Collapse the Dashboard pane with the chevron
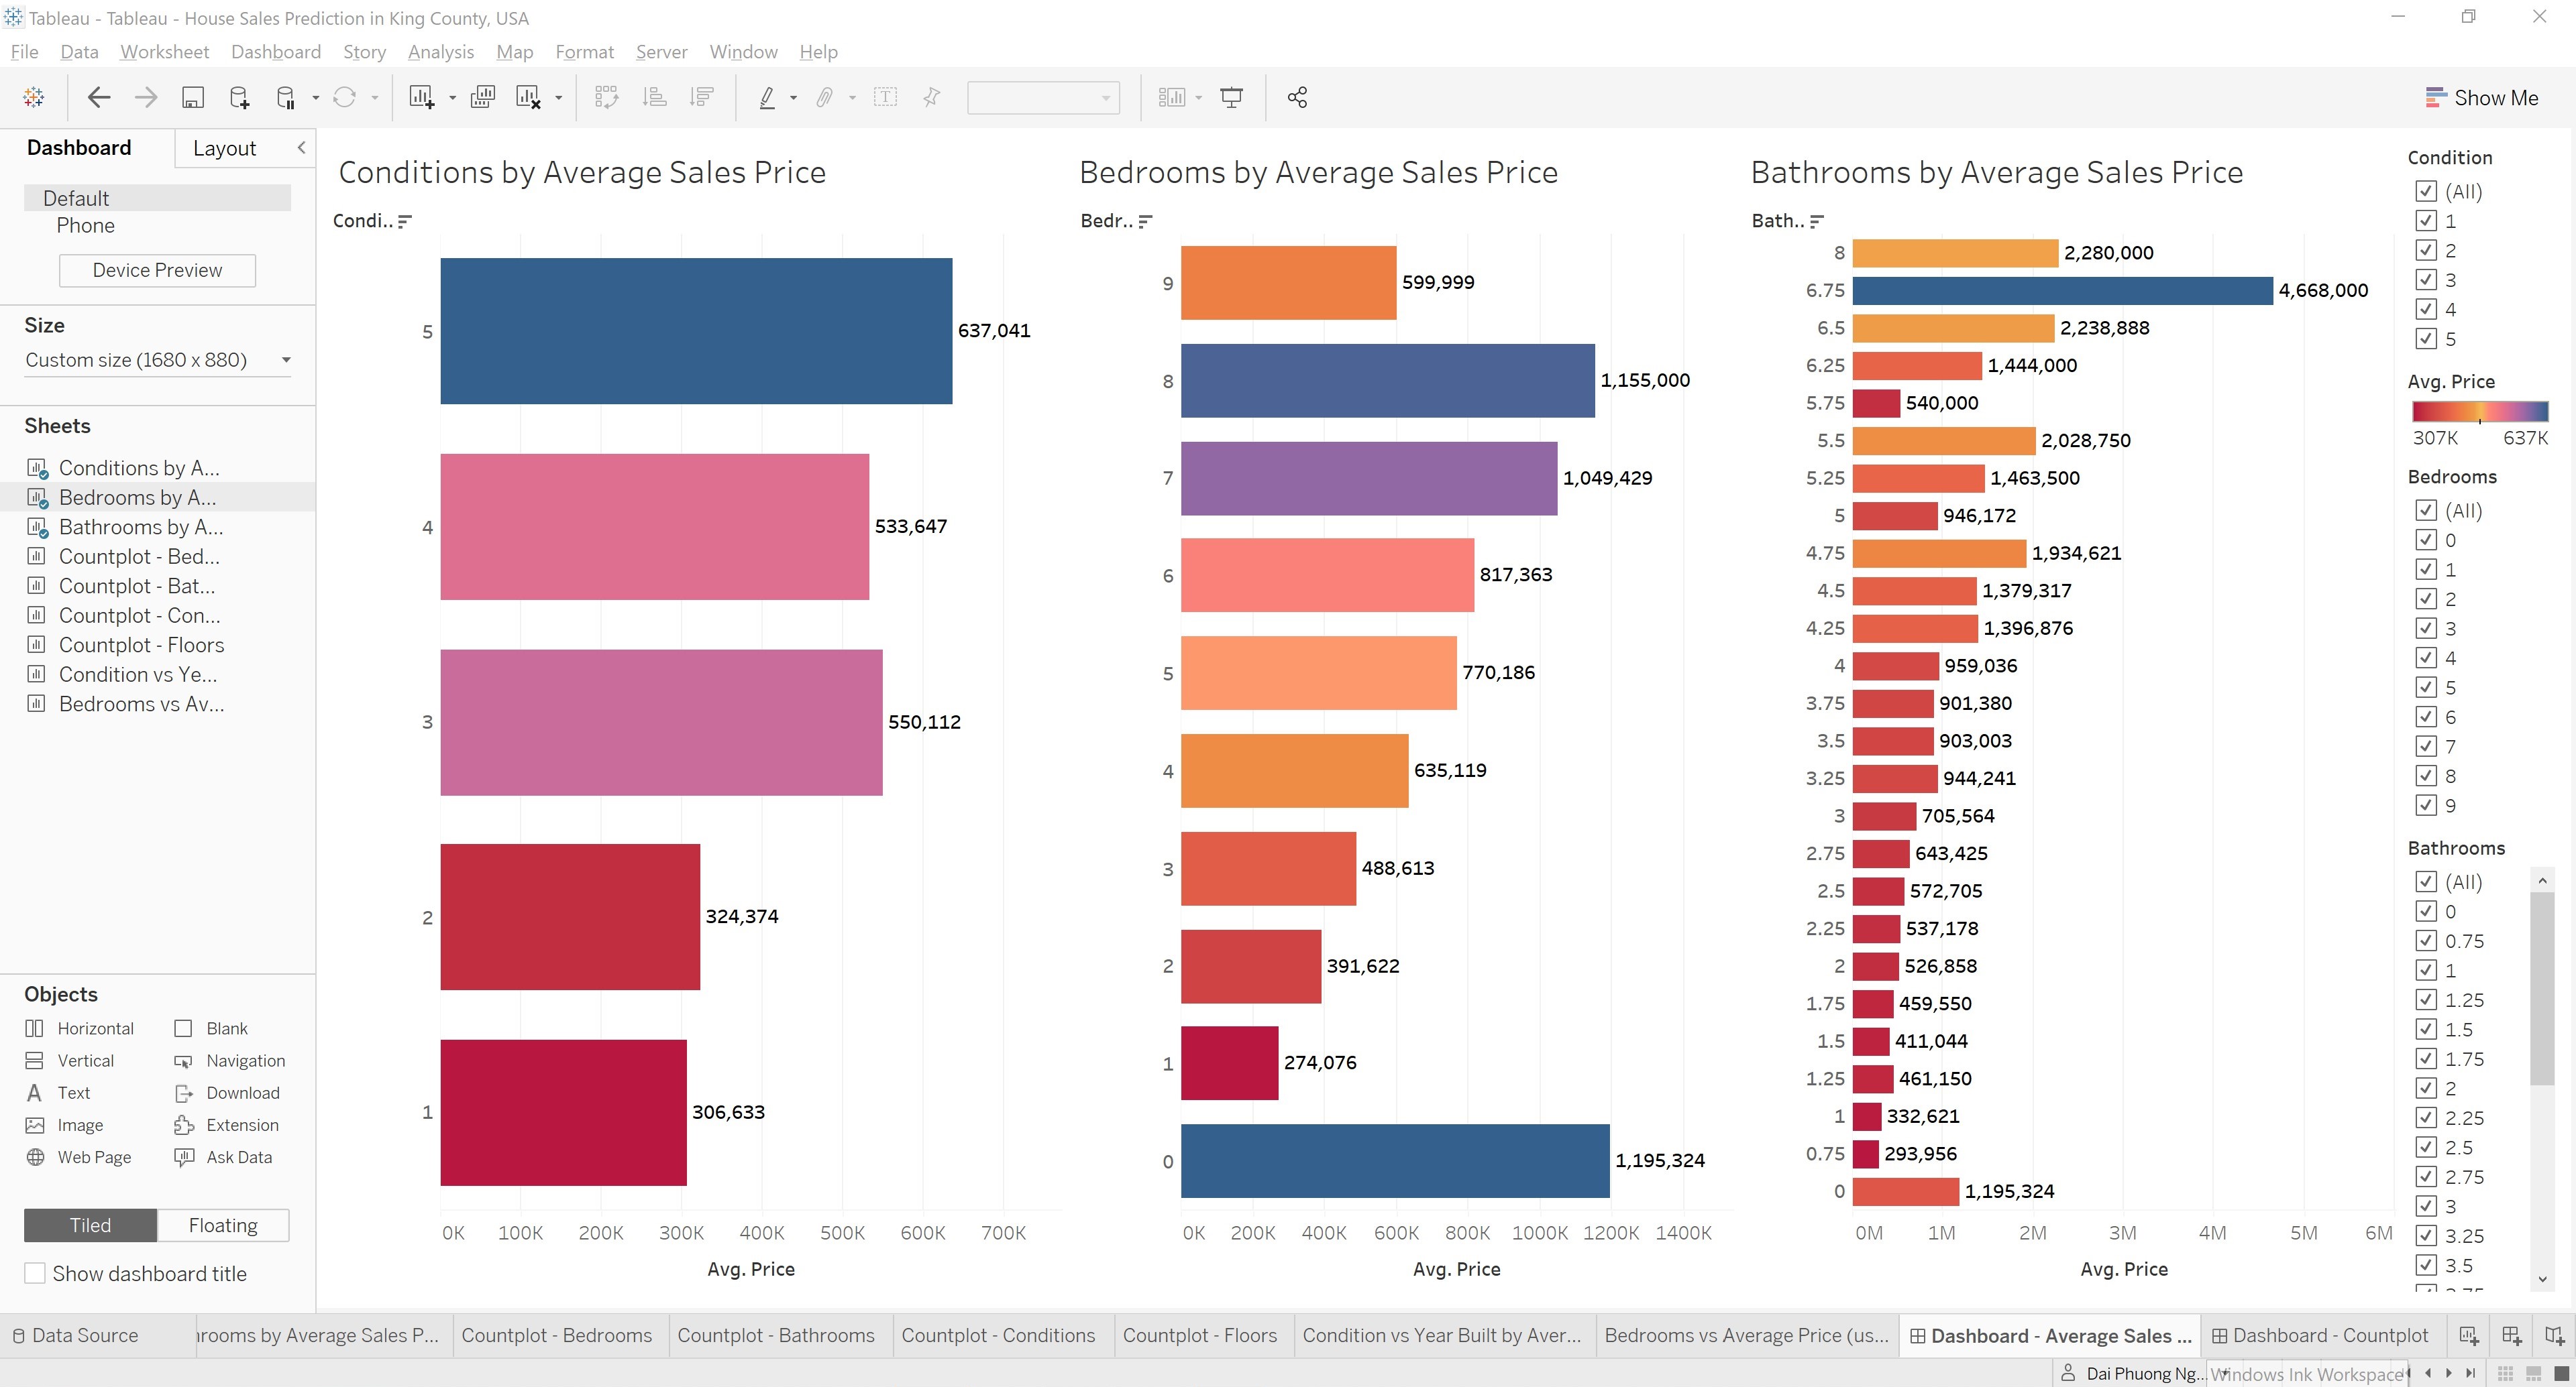 tap(302, 147)
